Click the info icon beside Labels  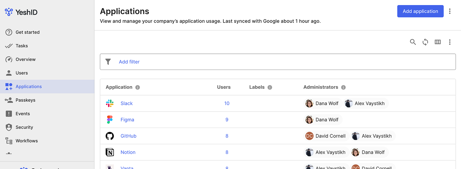coord(270,87)
